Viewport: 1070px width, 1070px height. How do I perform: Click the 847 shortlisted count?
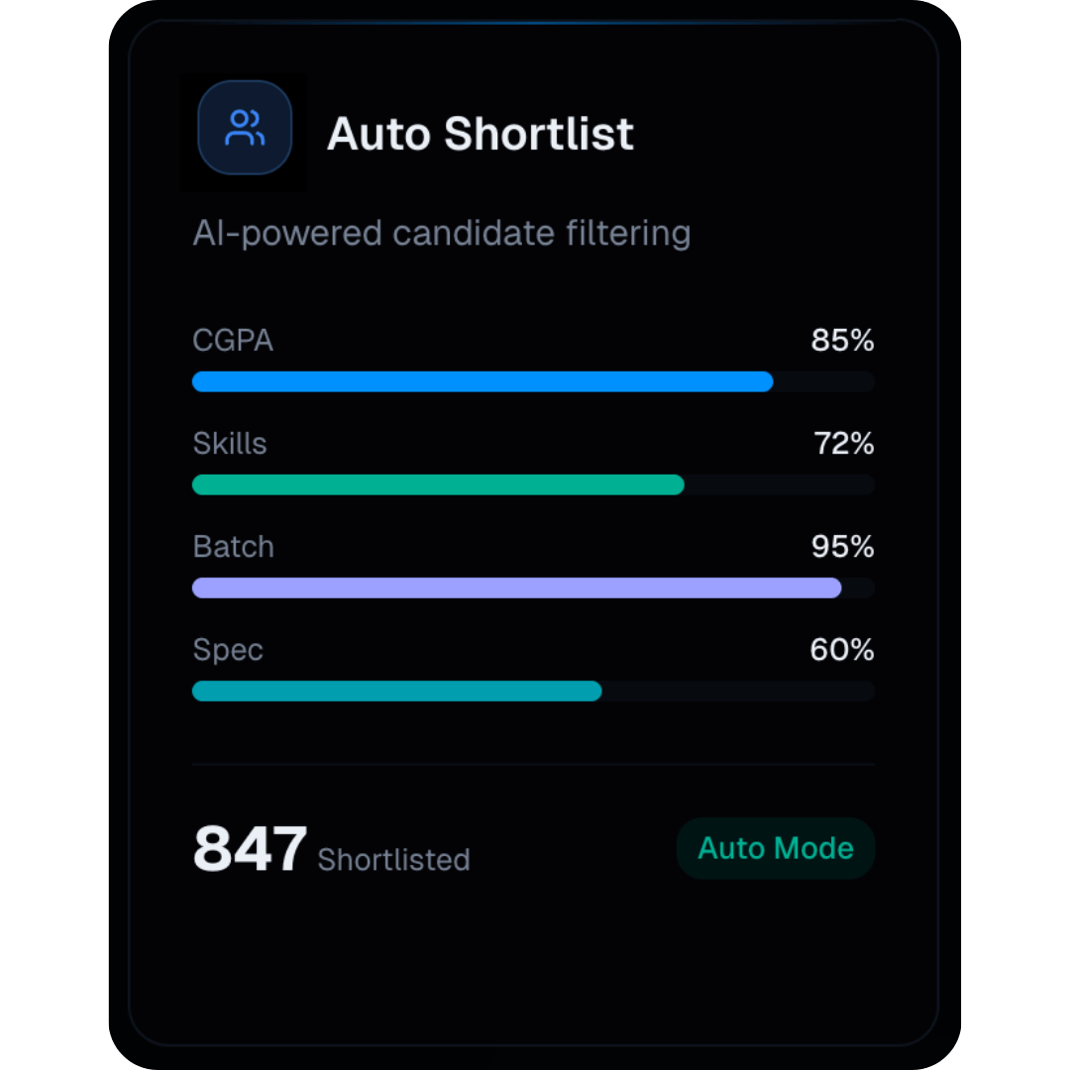(x=250, y=850)
